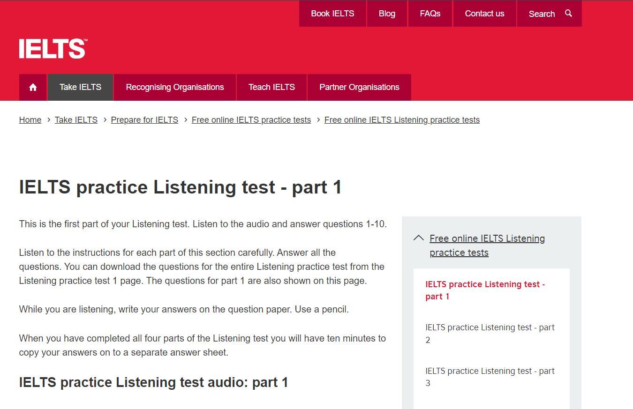Open Partner Organisations tab
Screen dimensions: 633x409
(x=359, y=87)
